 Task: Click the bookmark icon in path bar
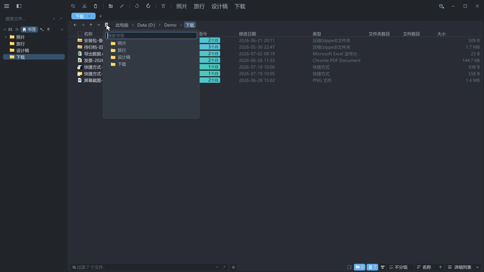pos(106,25)
